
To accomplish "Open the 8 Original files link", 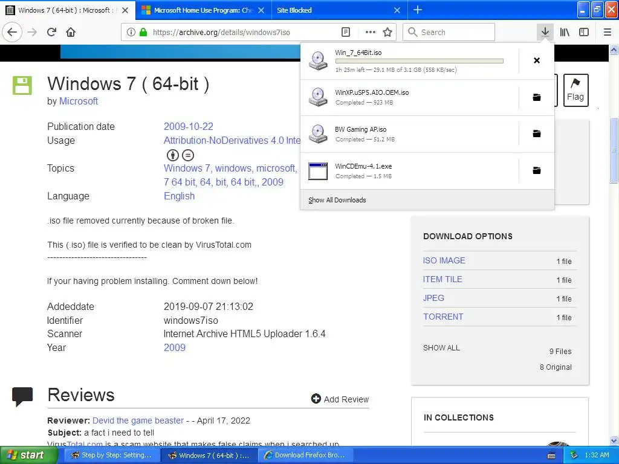I will point(556,367).
